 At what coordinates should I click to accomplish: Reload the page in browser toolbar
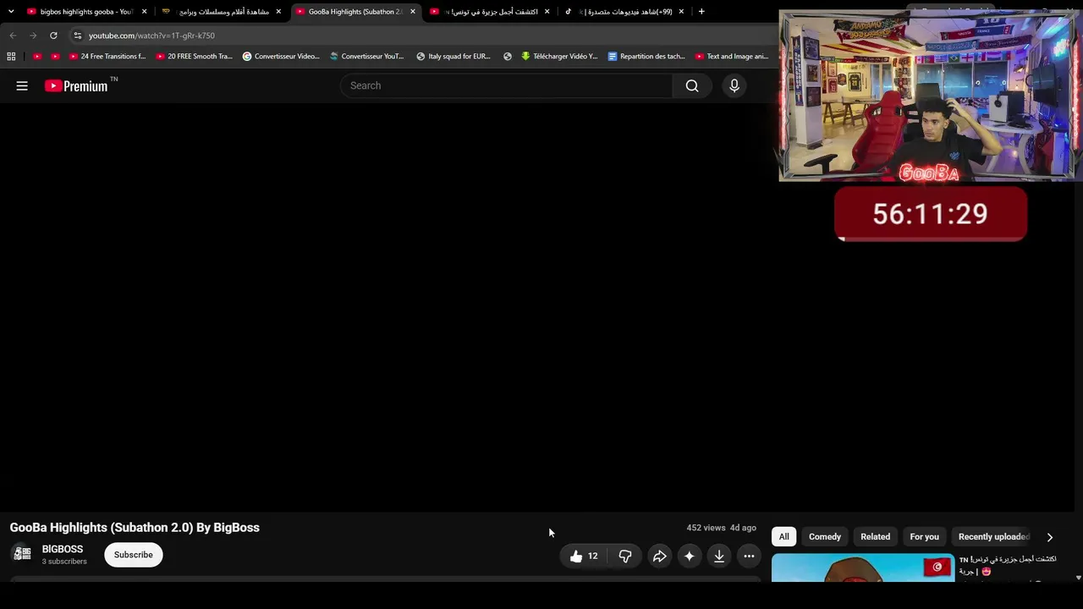coord(53,36)
